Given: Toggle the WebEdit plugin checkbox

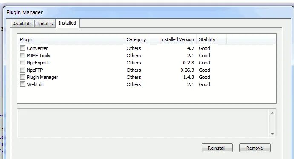Looking at the screenshot, I should click(22, 84).
